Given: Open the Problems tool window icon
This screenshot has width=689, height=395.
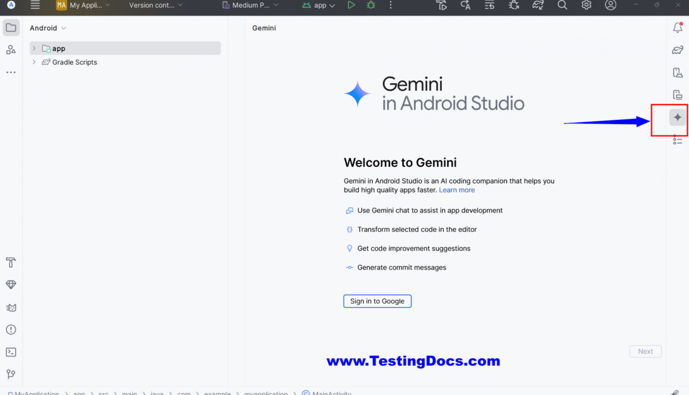Looking at the screenshot, I should tap(11, 330).
